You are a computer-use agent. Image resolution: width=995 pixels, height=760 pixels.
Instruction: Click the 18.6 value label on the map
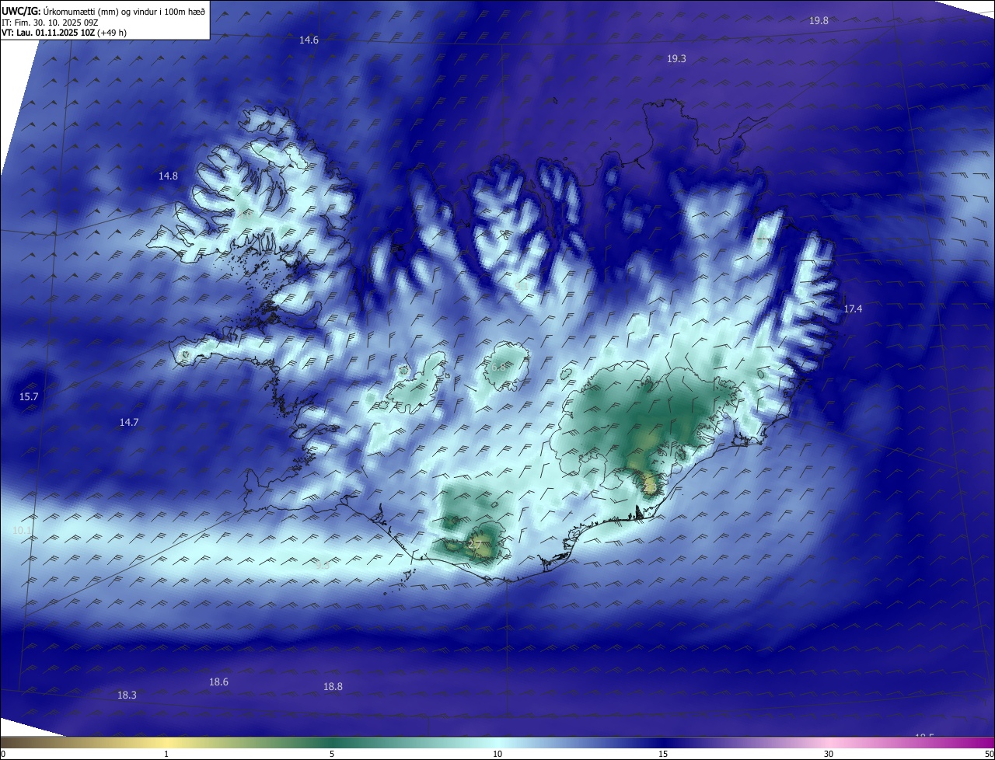coord(218,682)
